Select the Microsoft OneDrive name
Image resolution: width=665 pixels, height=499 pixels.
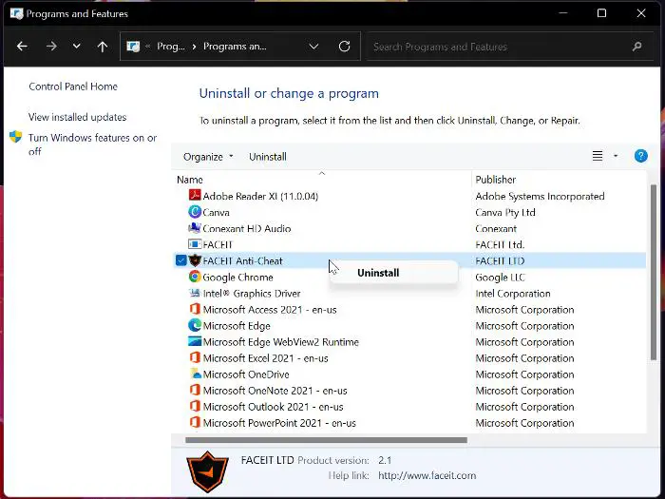tap(246, 374)
